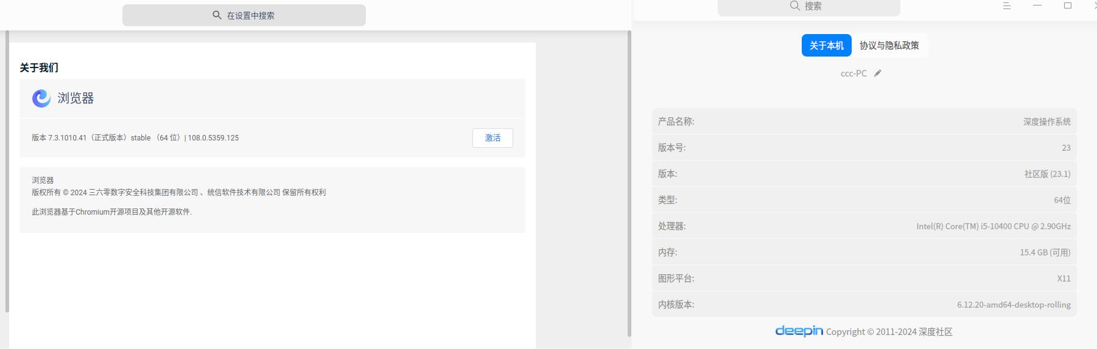1097x349 pixels.
Task: Click the 浏览器 title next to logo
Action: pos(75,98)
